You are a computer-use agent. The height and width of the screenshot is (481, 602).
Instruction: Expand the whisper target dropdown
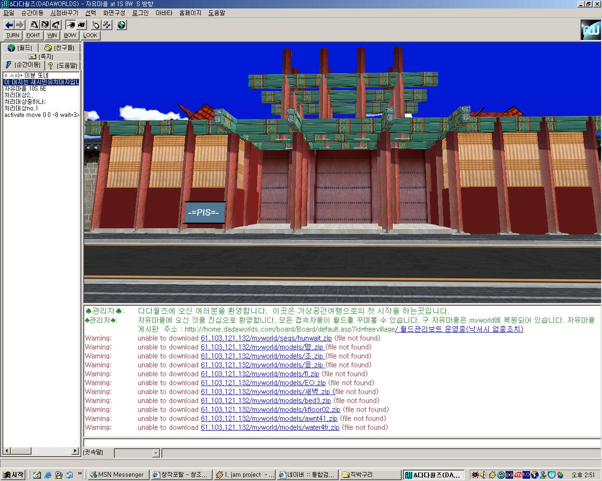point(156,453)
